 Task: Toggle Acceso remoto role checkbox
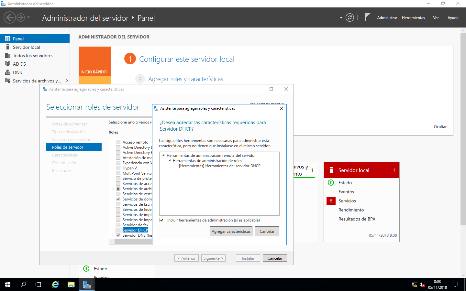tap(118, 142)
